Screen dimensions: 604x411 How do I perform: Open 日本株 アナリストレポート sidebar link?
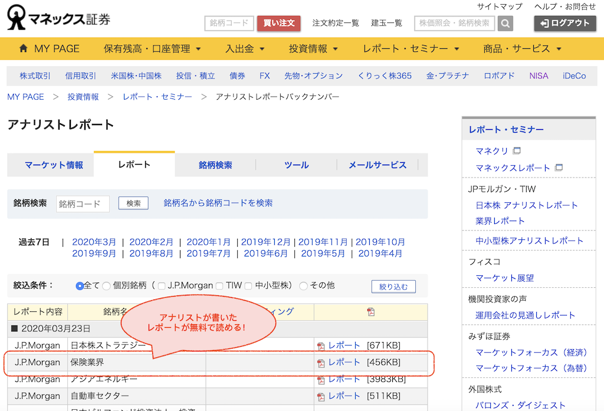527,205
